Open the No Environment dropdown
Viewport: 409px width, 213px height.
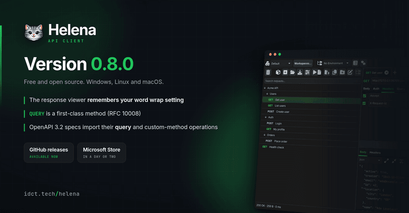(x=336, y=63)
